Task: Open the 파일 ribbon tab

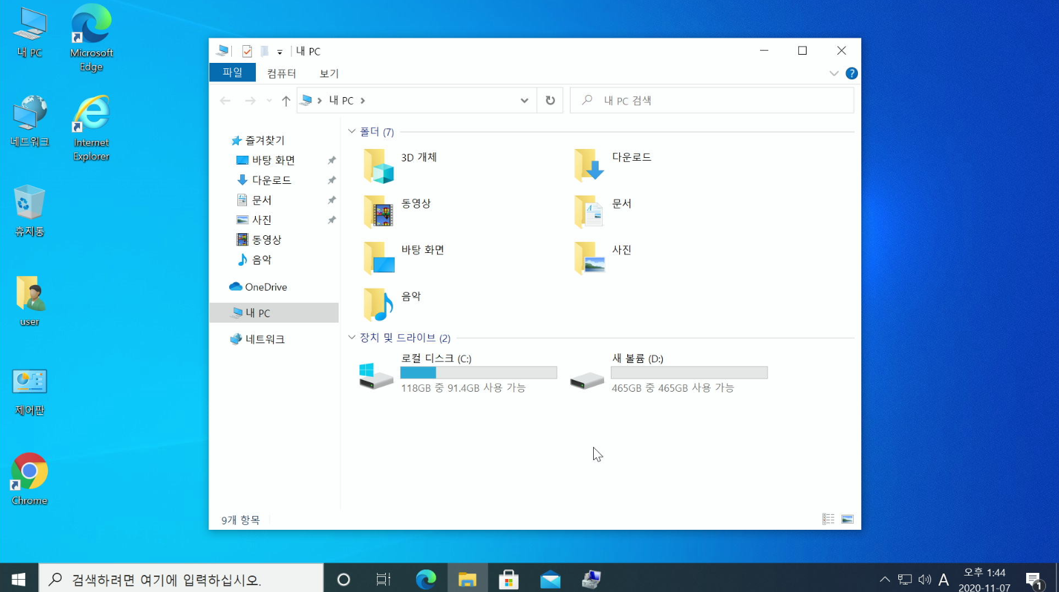Action: click(233, 72)
